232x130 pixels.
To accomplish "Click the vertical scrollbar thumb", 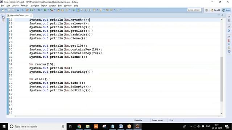I will point(221,79).
